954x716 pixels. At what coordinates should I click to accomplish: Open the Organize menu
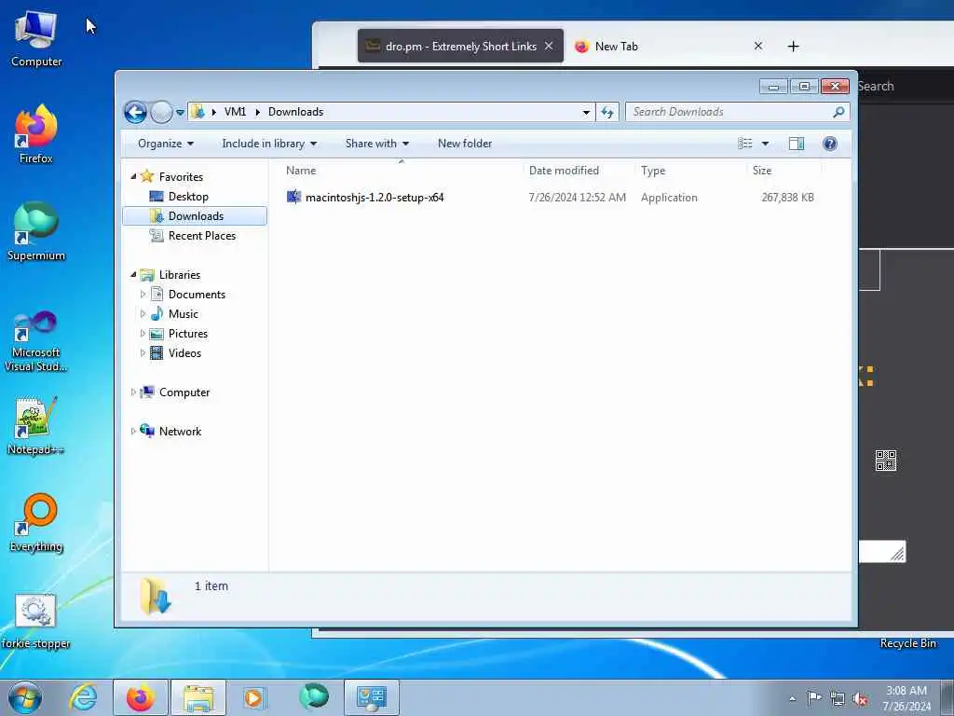pos(166,144)
